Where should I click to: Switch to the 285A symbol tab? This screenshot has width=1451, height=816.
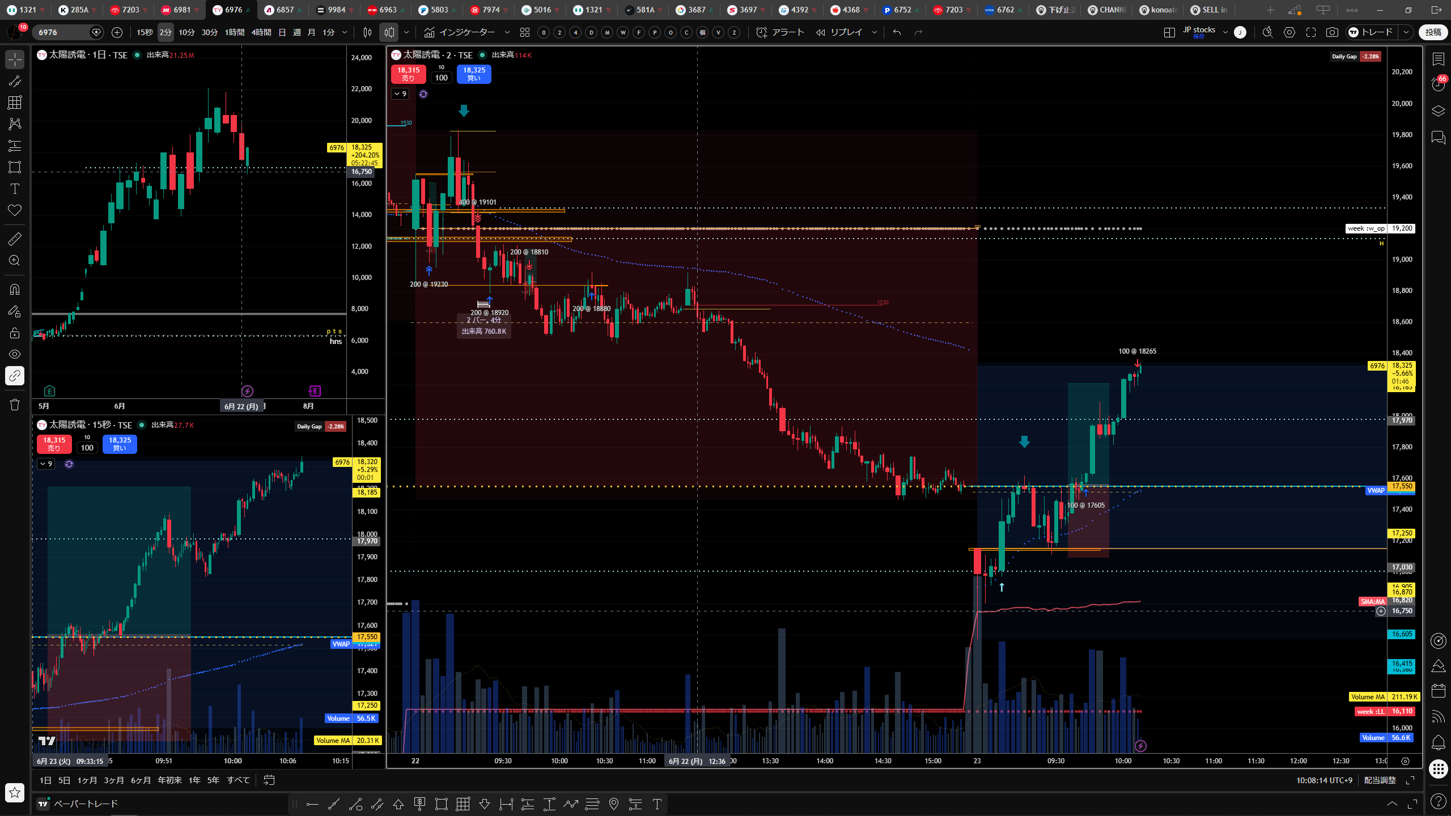pos(78,10)
